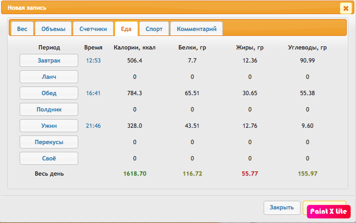Select the Счетчики tab
Image resolution: width=356 pixels, height=223 pixels.
point(93,29)
